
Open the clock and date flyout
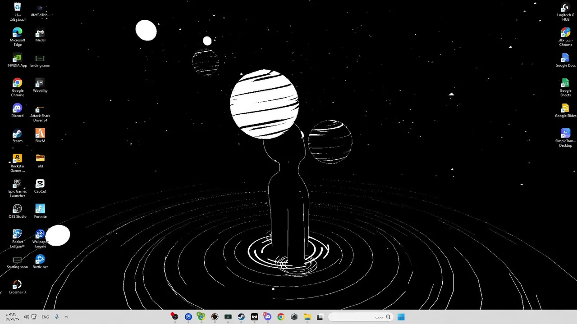(12, 317)
